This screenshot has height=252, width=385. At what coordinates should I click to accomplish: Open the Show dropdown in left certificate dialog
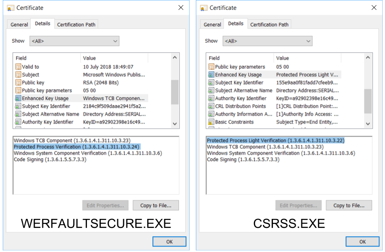[74, 41]
